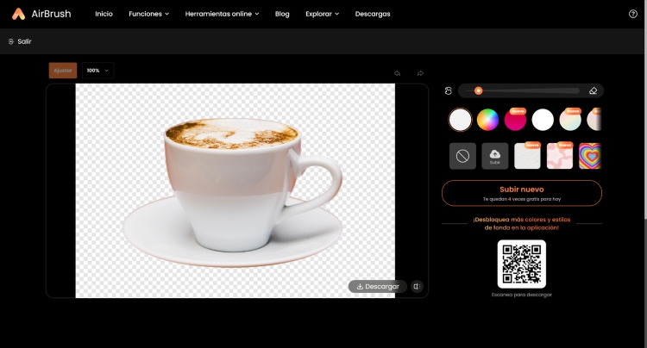Pick the solid white color swatch

coord(543,120)
